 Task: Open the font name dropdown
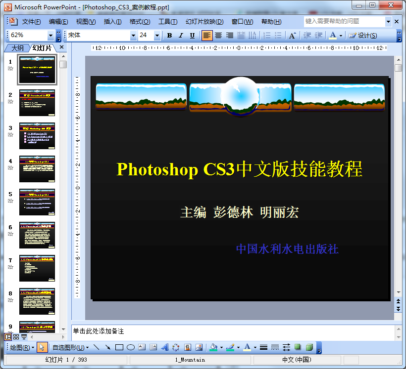tap(133, 36)
